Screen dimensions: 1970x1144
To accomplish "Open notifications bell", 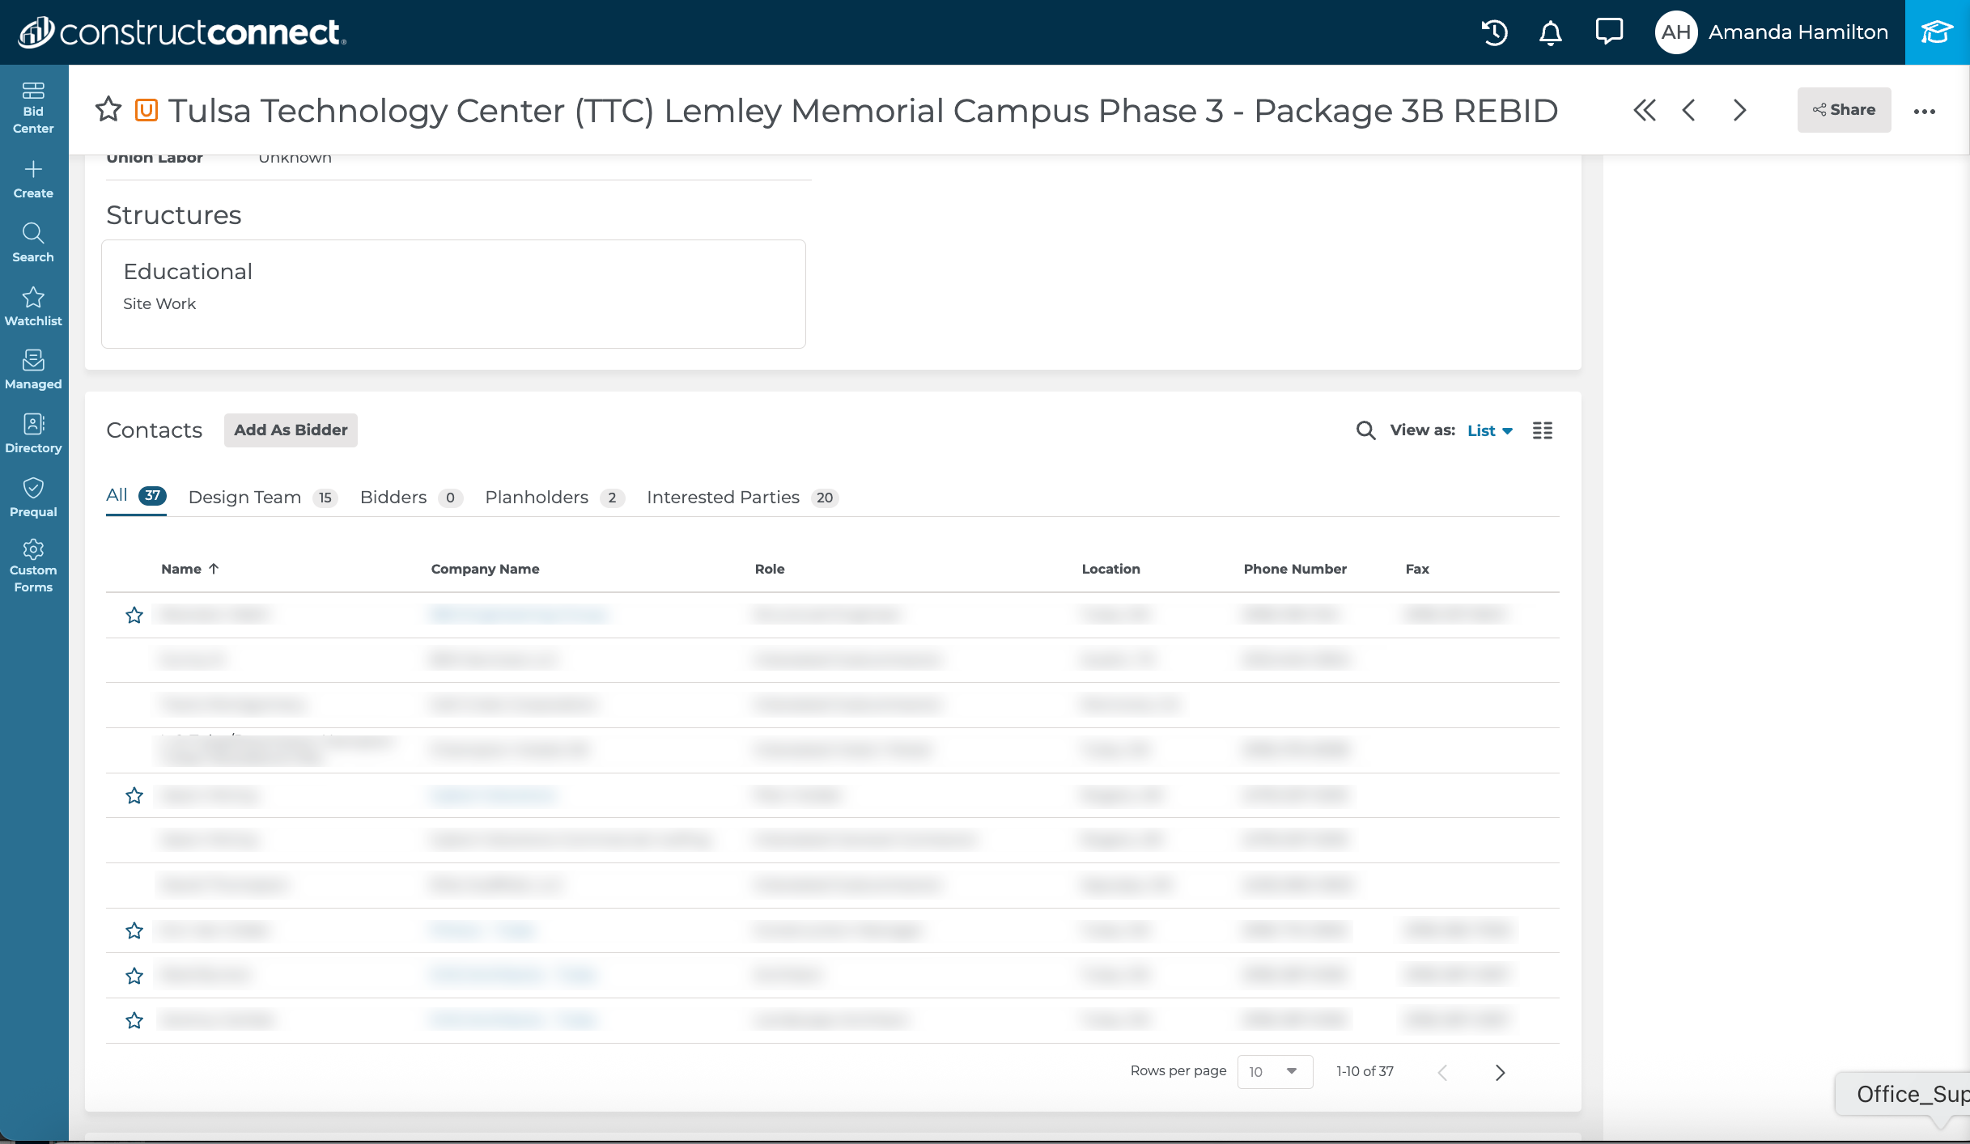I will [1550, 32].
